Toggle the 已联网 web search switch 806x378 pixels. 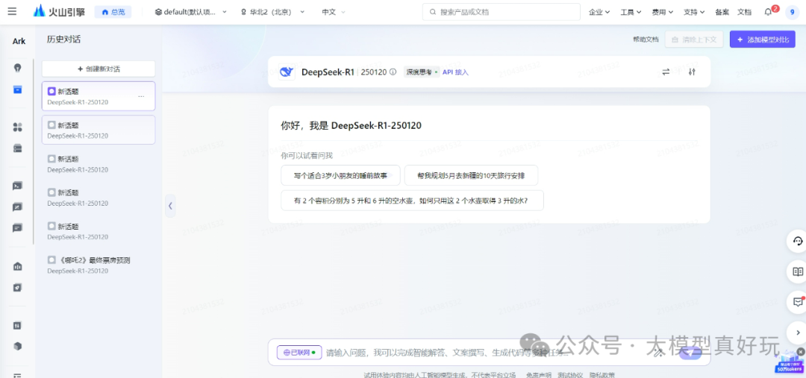point(299,353)
